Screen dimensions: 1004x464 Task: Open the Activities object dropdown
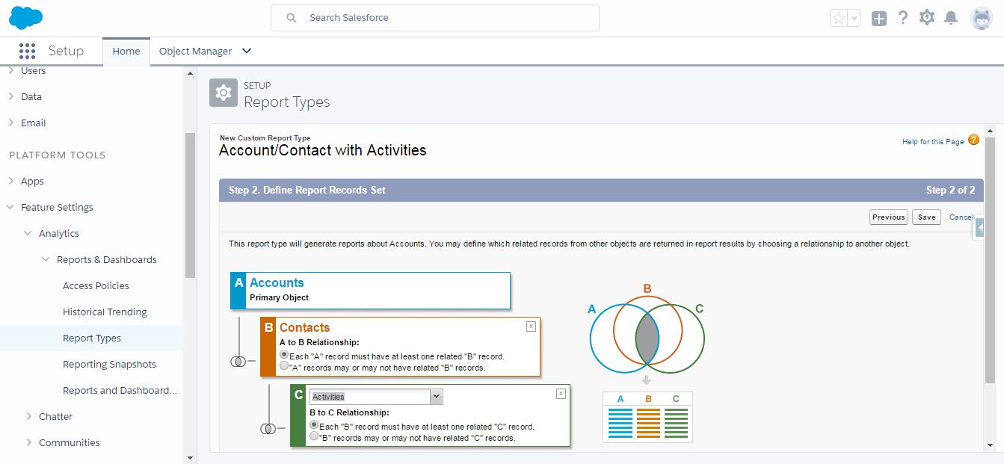point(437,396)
